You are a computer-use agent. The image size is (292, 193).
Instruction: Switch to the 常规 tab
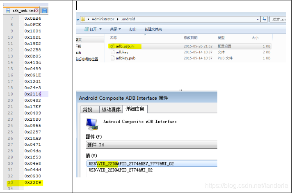pyautogui.click(x=90, y=110)
